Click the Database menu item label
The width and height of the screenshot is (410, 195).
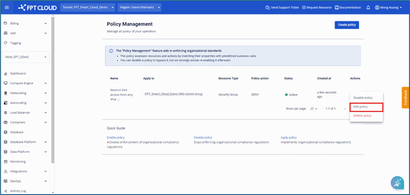[x=17, y=132]
